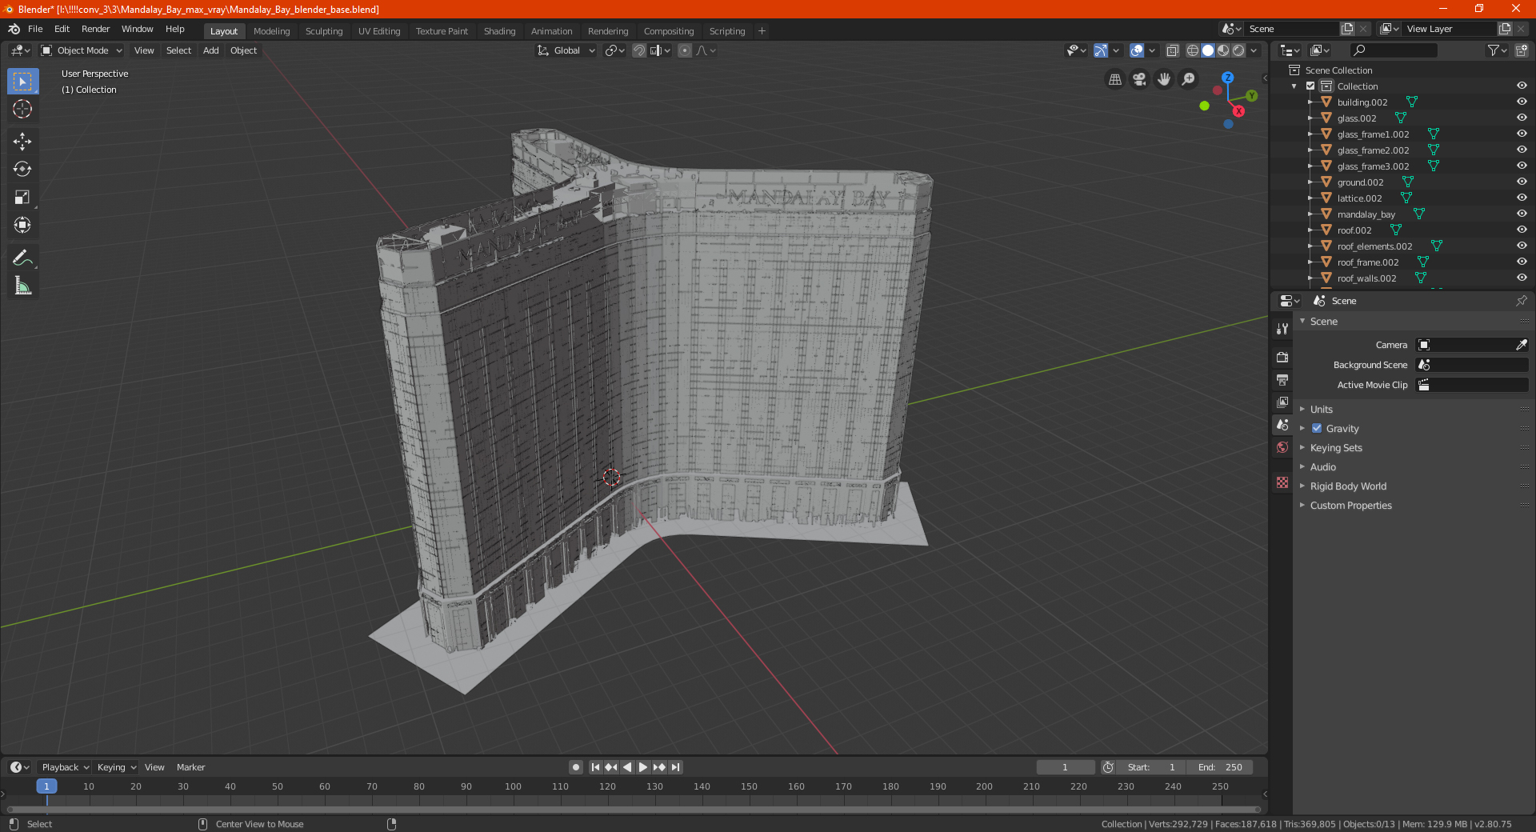Screen dimensions: 1536x832
Task: Select the Annotate tool
Action: click(22, 258)
